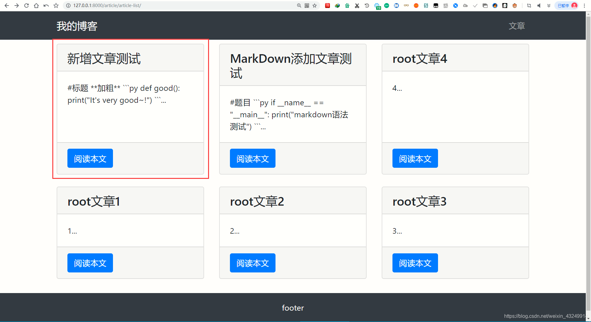Click the star icon next to the home button
The height and width of the screenshot is (322, 591).
(x=56, y=6)
